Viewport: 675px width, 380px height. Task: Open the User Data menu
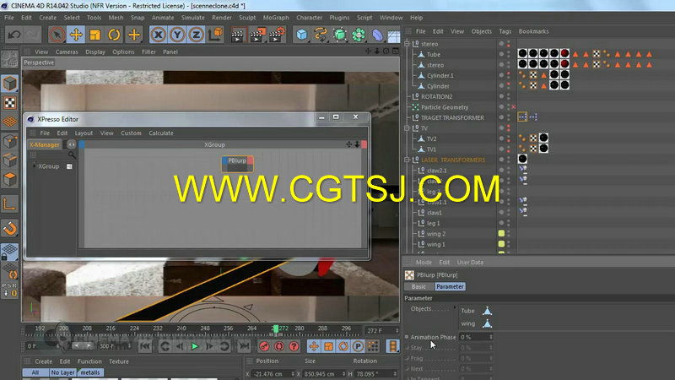coord(470,263)
